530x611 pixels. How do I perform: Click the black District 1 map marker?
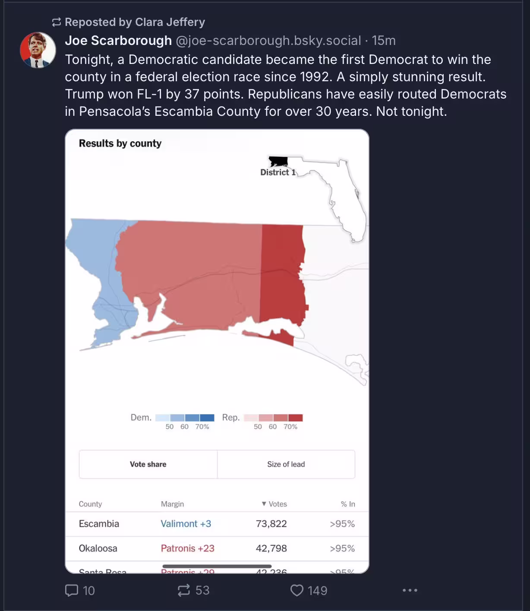tap(278, 162)
